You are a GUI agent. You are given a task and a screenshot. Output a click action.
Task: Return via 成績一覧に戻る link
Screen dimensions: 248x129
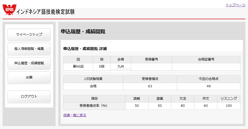coord(75,115)
